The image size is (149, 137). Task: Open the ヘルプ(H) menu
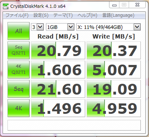(x=87, y=15)
